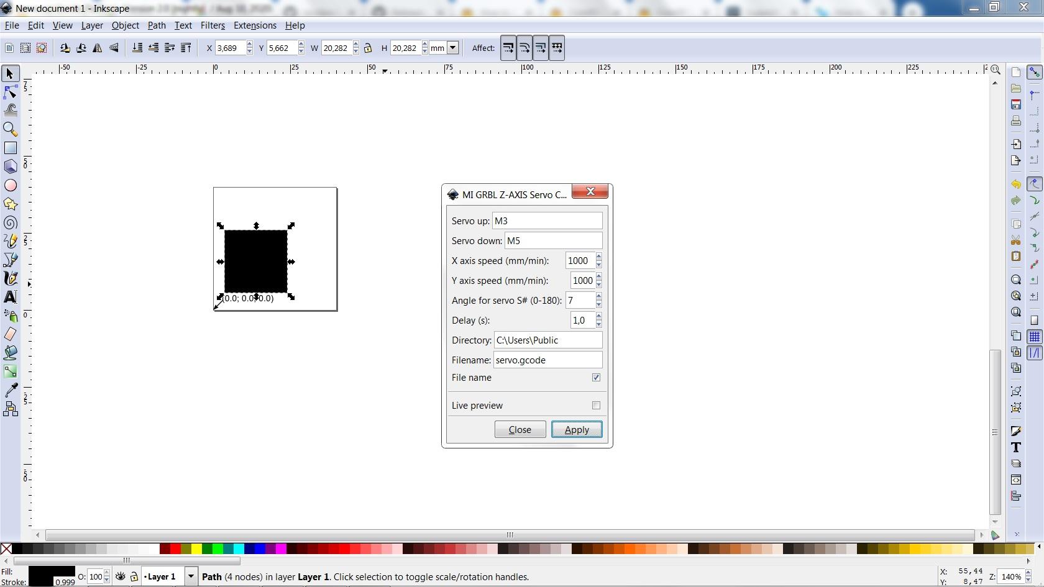Screen dimensions: 1044x587
Task: Select the Selector arrow tool
Action: [10, 74]
